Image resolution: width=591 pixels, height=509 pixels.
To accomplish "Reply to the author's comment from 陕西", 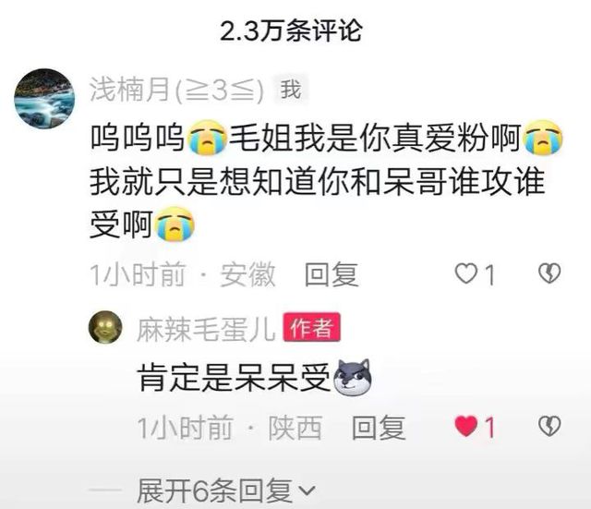I will pos(379,427).
